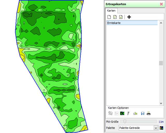The image size is (166, 133).
Task: Click the new blank map icon
Action: pyautogui.click(x=109, y=17)
